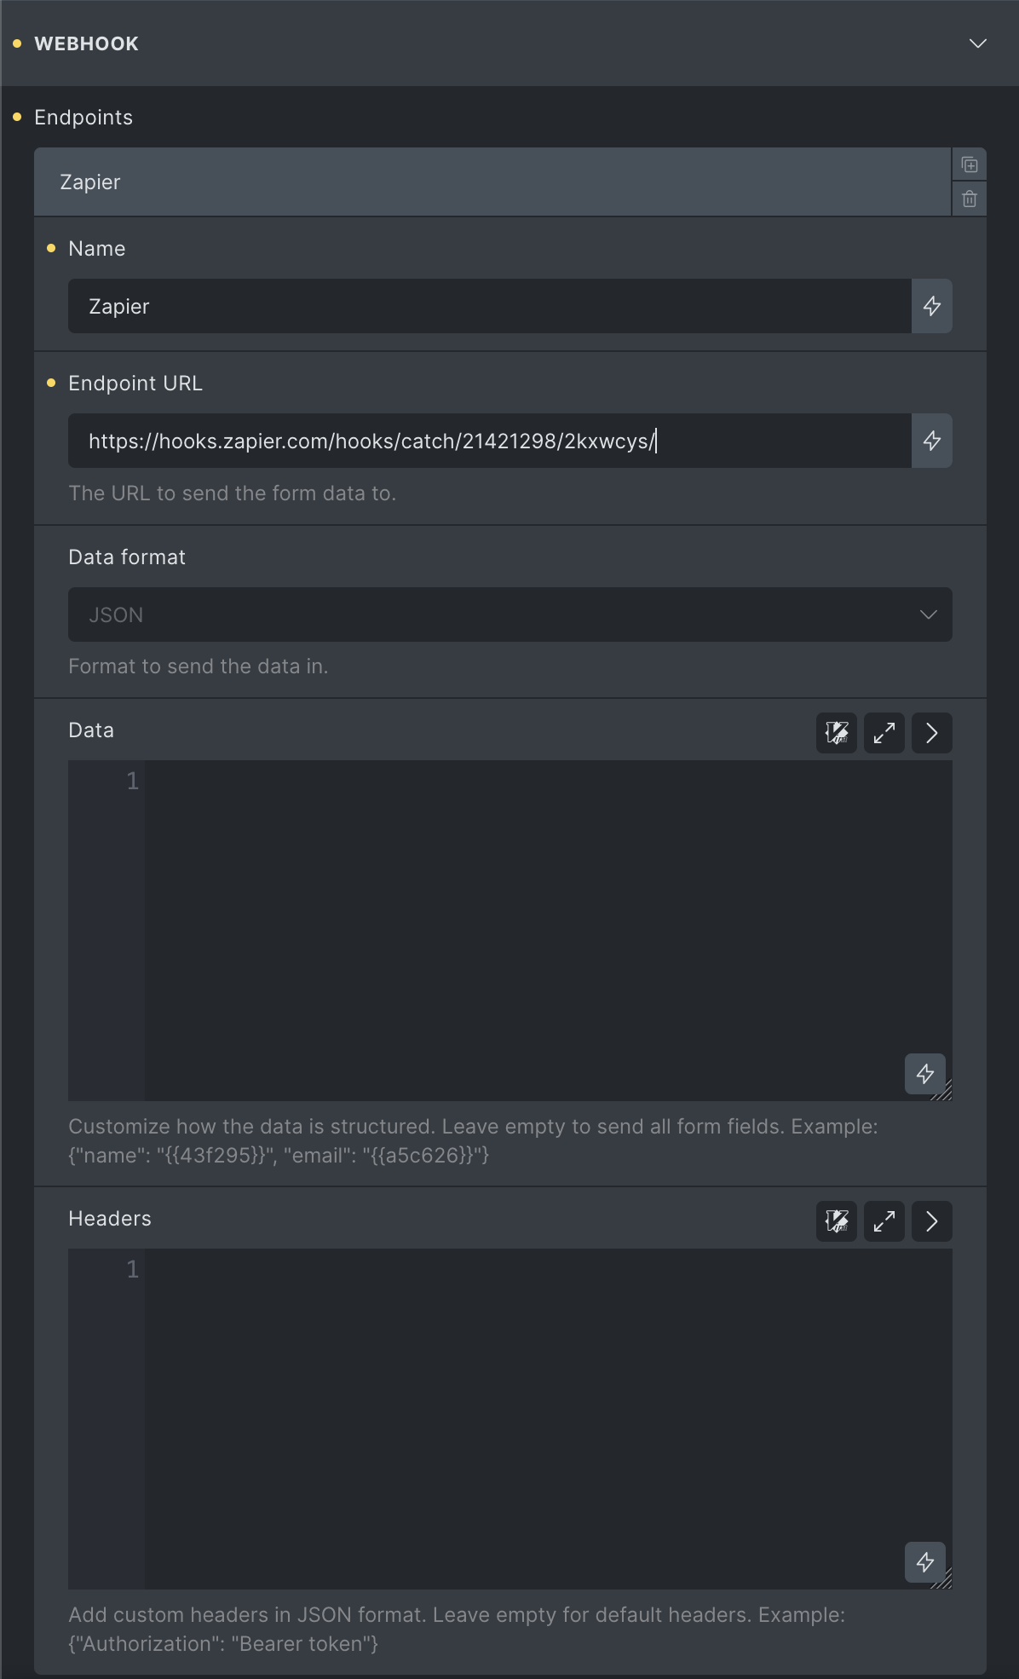Click the Zapier endpoint header row
This screenshot has width=1019, height=1679.
491,182
